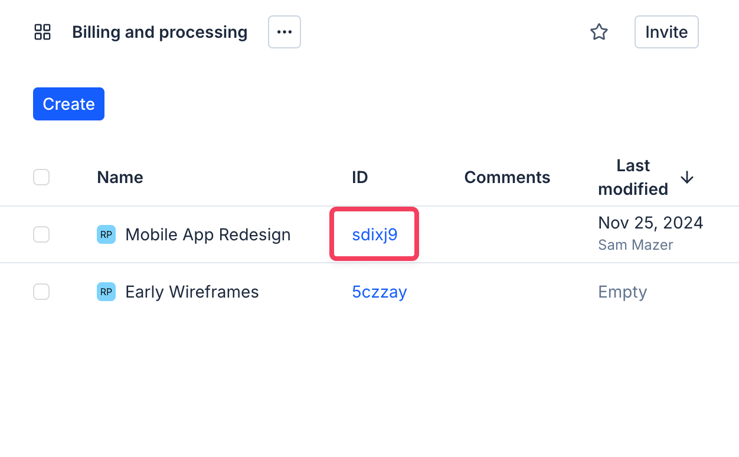739x457 pixels.
Task: Click the Comments column header
Action: 507,177
